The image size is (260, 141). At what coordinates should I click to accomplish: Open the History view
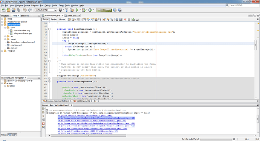pos(62,19)
